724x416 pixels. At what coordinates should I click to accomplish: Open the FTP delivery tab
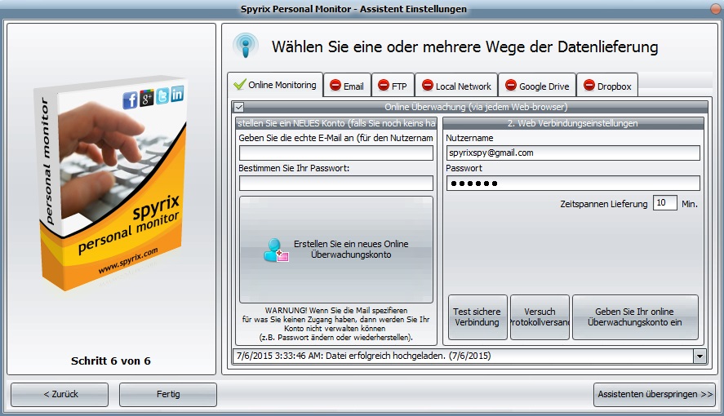pos(393,86)
